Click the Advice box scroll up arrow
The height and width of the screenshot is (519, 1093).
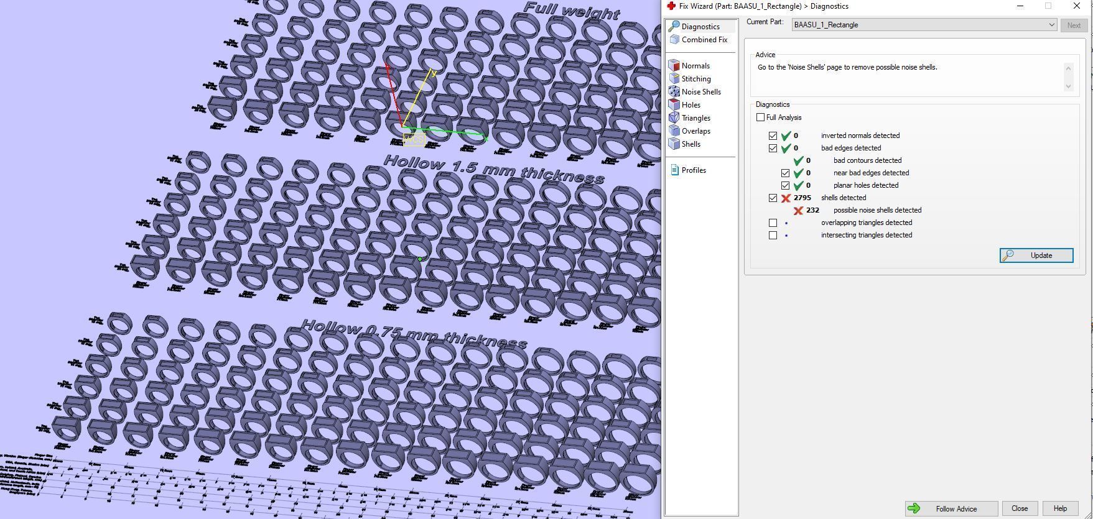point(1069,67)
